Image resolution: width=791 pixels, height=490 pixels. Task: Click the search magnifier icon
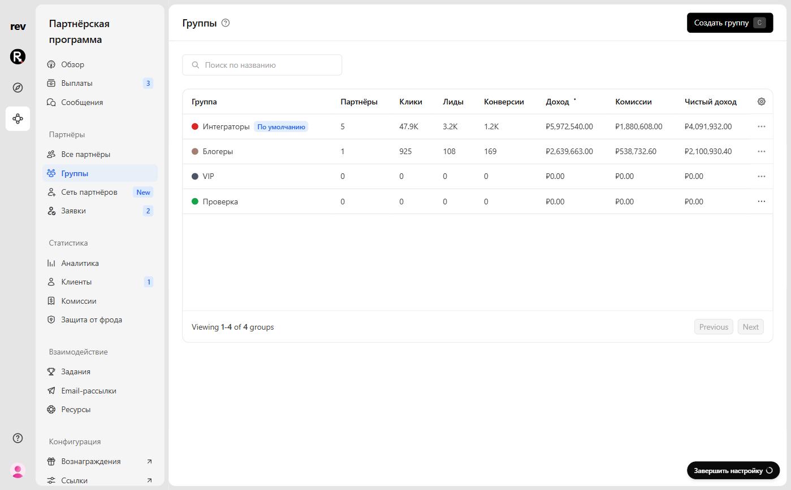(x=196, y=65)
